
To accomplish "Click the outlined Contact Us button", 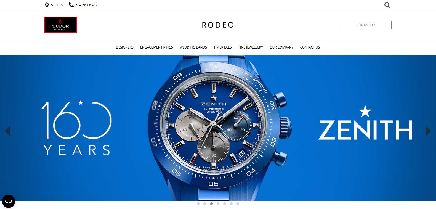I will pyautogui.click(x=366, y=25).
